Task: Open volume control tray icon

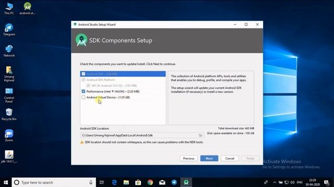Action: point(292,182)
